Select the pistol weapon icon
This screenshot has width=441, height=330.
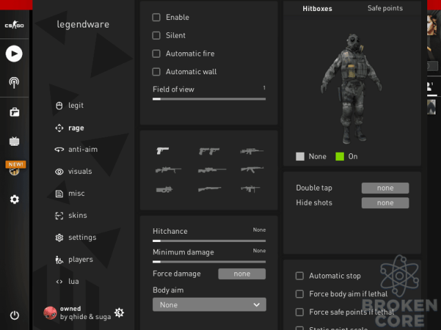pyautogui.click(x=163, y=151)
